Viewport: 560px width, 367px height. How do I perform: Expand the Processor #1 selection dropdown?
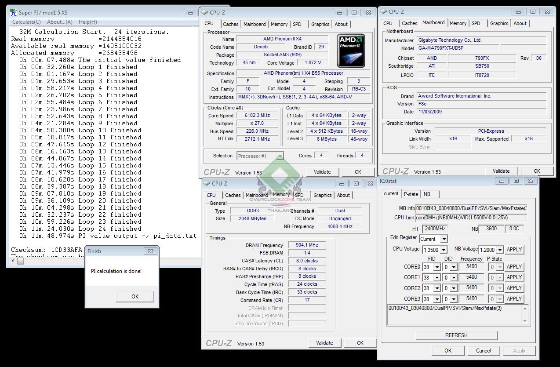tap(280, 156)
